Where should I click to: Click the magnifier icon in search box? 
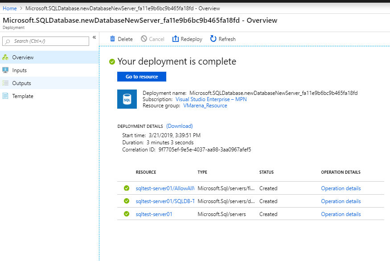coord(8,41)
